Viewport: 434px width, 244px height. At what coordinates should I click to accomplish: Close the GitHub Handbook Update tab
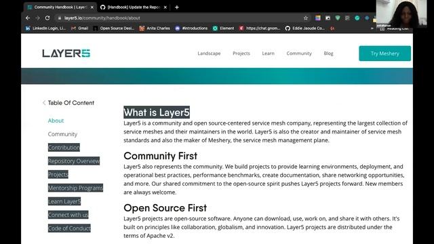165,7
